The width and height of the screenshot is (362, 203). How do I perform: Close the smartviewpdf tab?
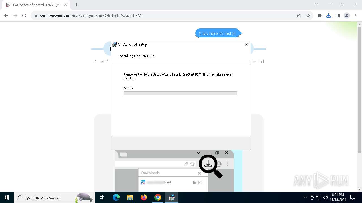coord(66,5)
